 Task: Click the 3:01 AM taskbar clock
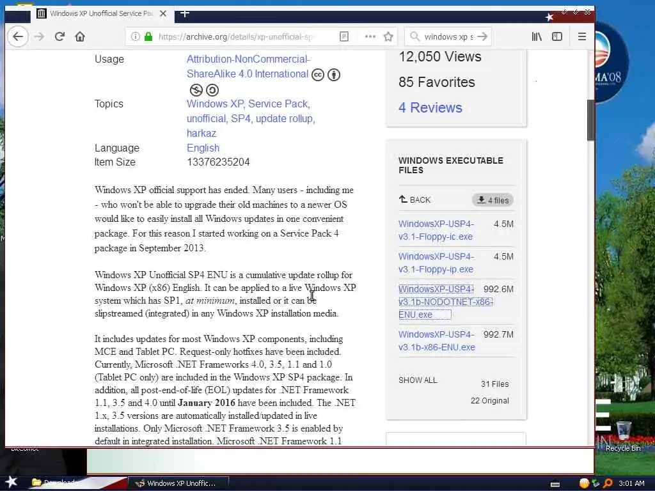(x=631, y=483)
